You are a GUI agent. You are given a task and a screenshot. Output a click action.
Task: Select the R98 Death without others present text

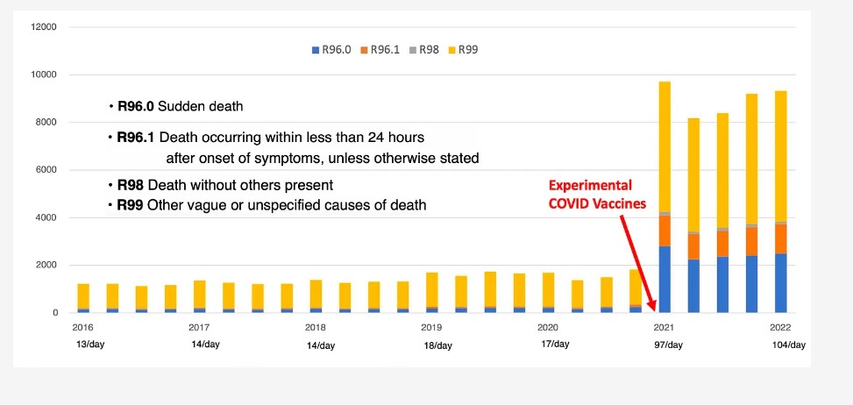225,186
